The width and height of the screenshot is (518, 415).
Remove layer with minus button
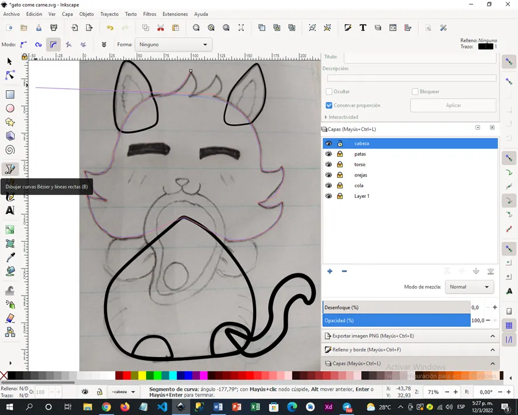(344, 271)
